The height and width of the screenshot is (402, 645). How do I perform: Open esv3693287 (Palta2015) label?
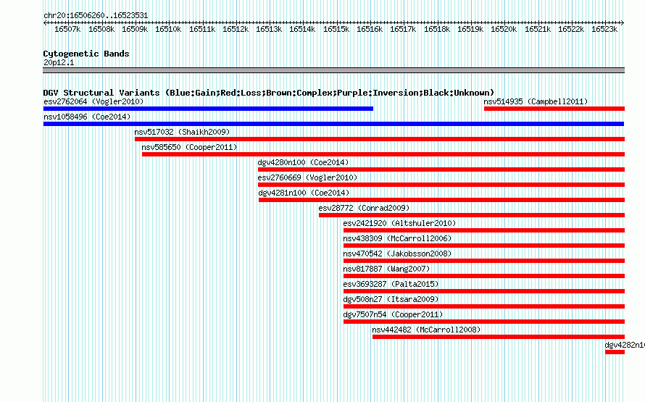(391, 284)
